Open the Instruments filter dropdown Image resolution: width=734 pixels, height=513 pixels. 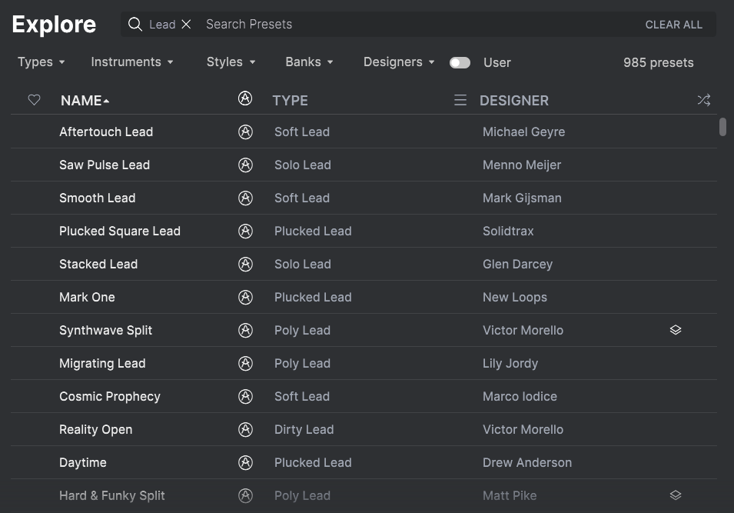coord(132,62)
